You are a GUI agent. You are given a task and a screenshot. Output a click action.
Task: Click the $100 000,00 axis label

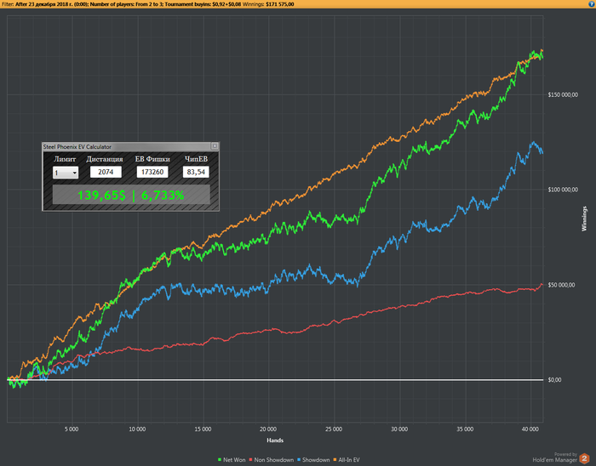563,190
